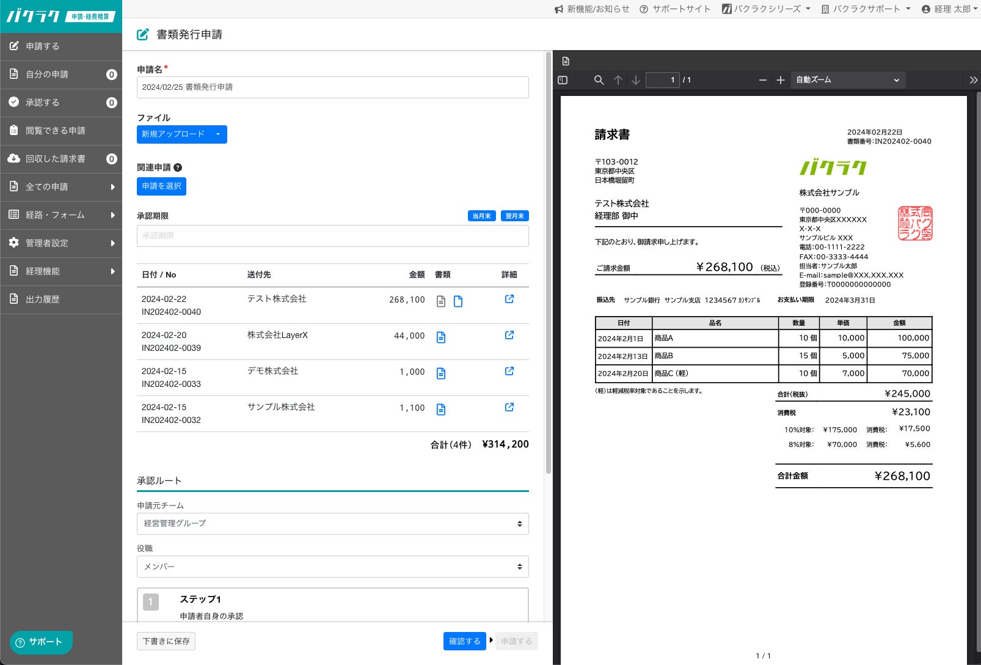This screenshot has width=981, height=665.
Task: Click the 承認する checkmark icon
Action: point(13,102)
